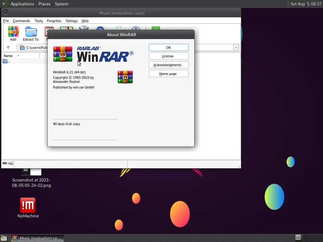The width and height of the screenshot is (323, 242).
Task: Click the '40 days trial copy' text
Action: tap(66, 124)
